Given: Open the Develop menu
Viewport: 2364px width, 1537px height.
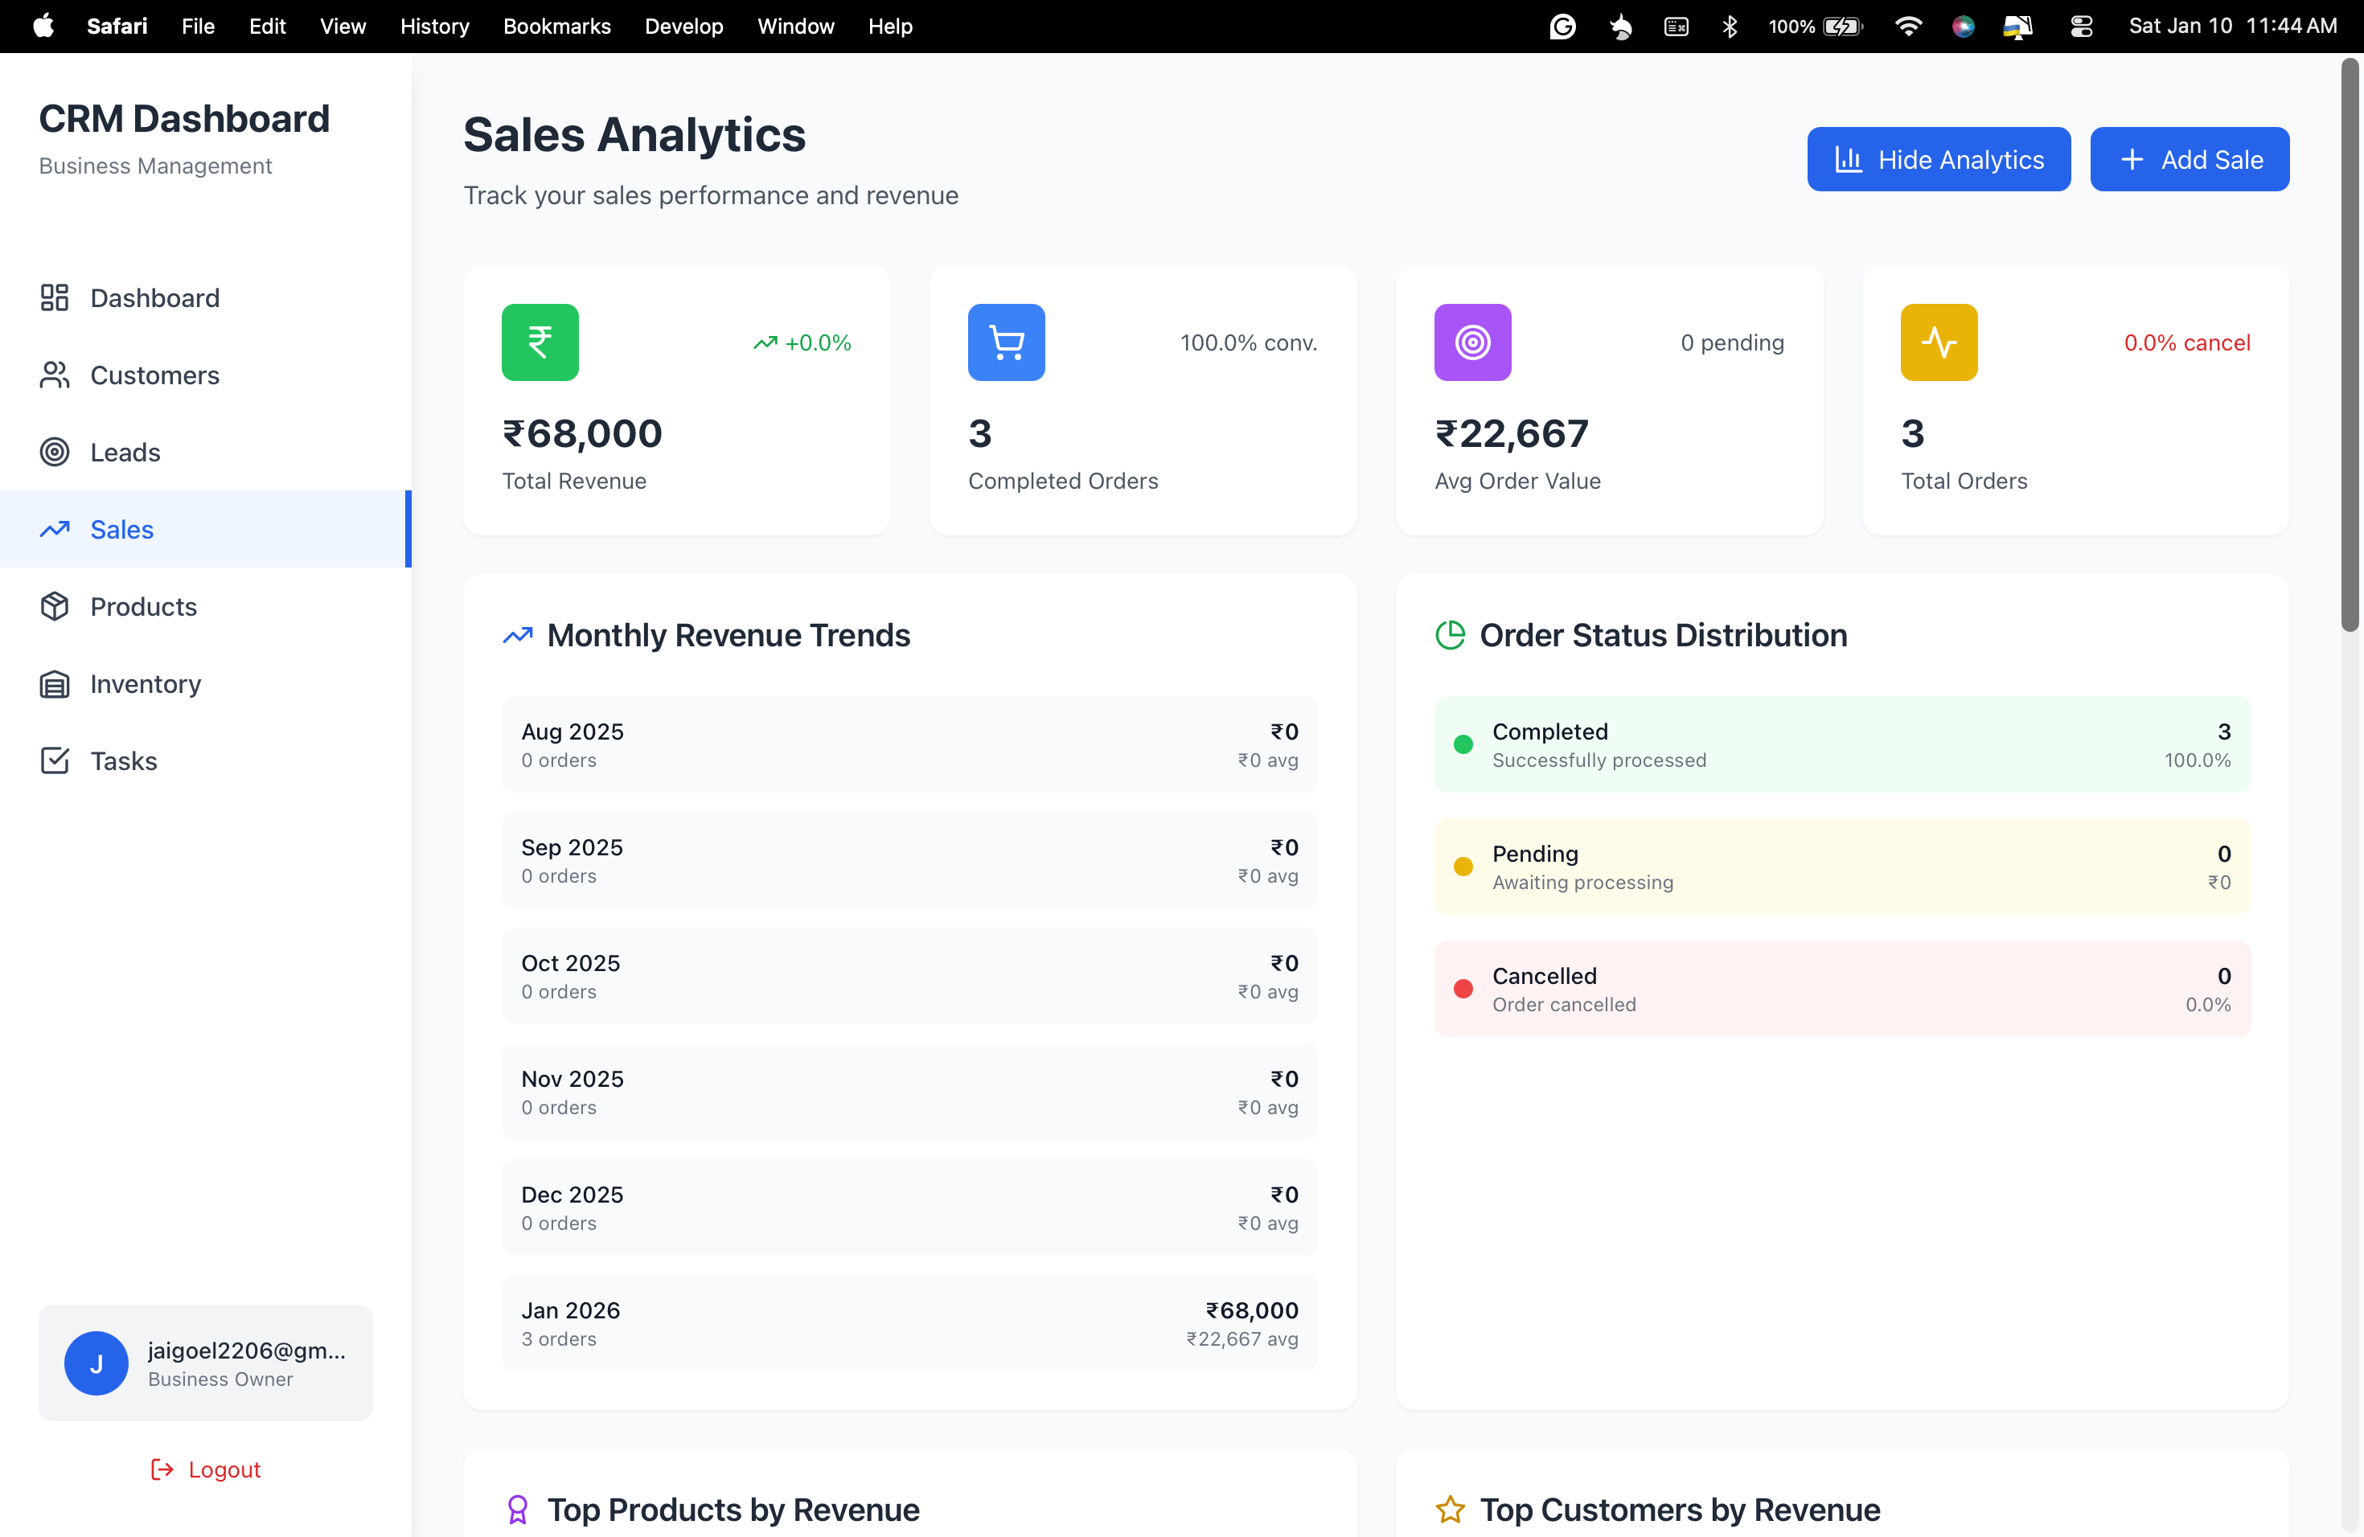Looking at the screenshot, I should (683, 26).
